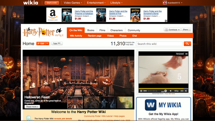Click Read more on Hallowe'en Feast
Viewport: 215px width, 121px height.
click(32, 107)
